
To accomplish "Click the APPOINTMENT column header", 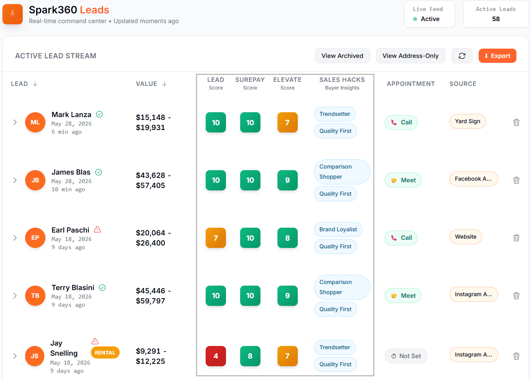I will (411, 84).
